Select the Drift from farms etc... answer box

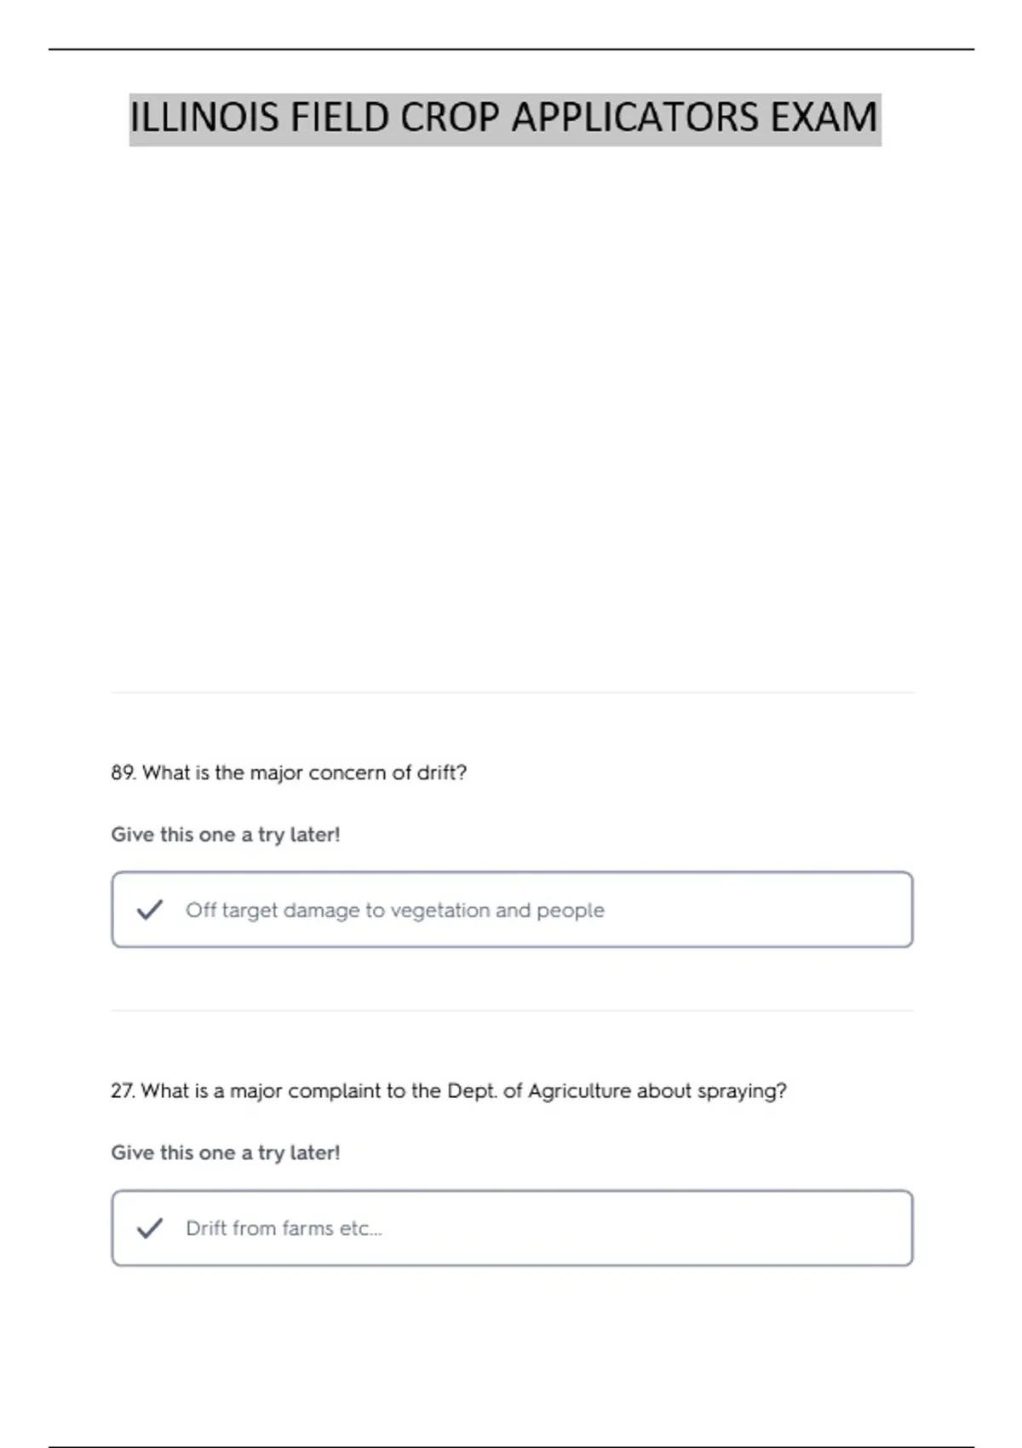click(512, 1228)
